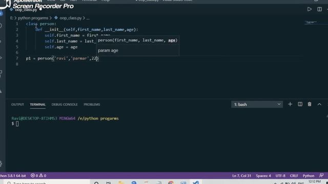328x184 pixels.
Task: Switch to the TERMINAL panel tab
Action: click(37, 104)
